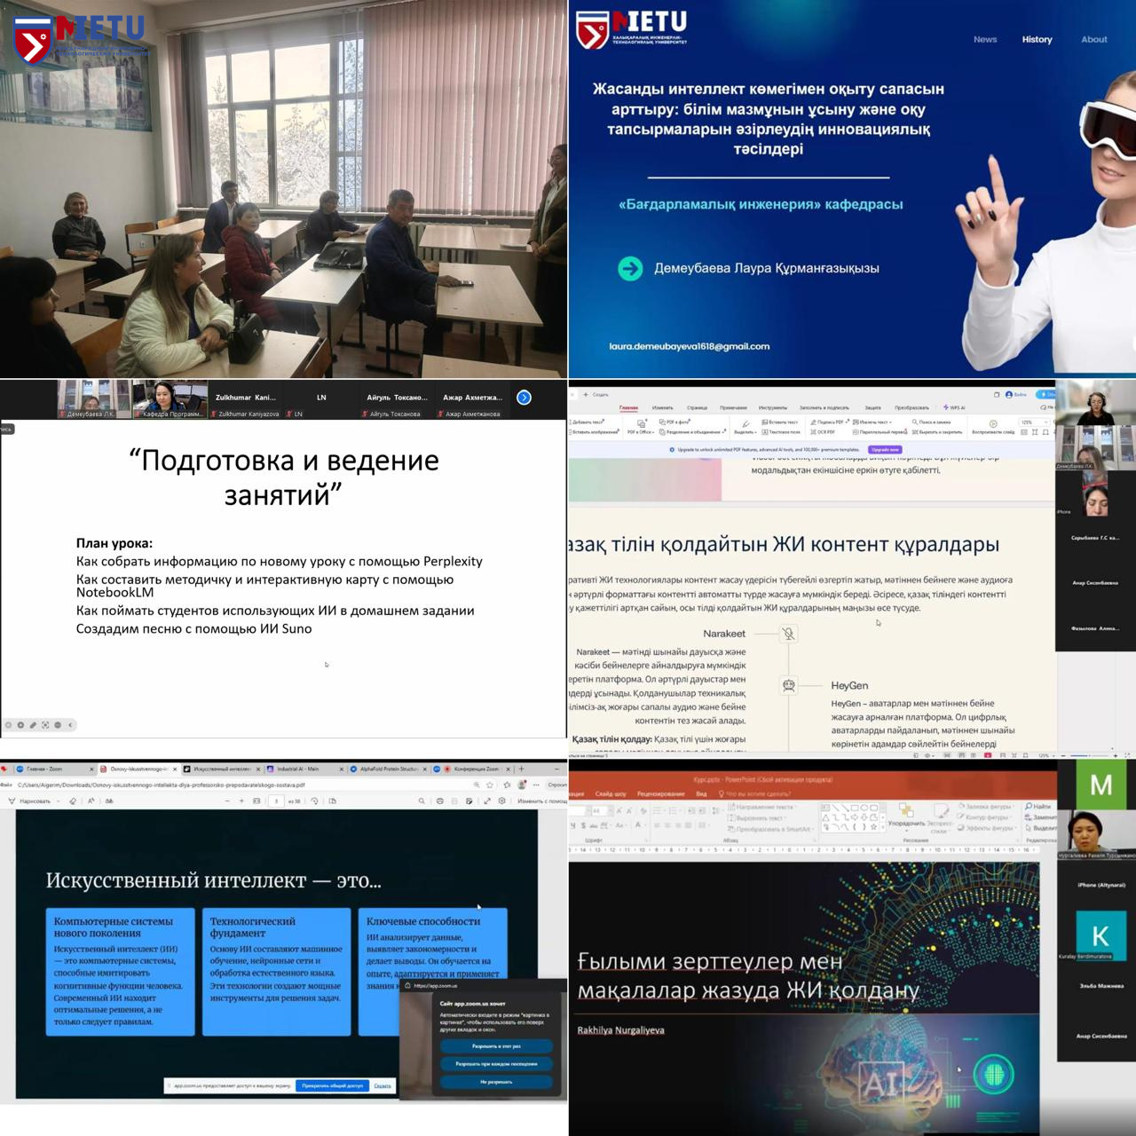Open the Слайд-шоу tab in PowerPoint
This screenshot has width=1136, height=1136.
611,793
